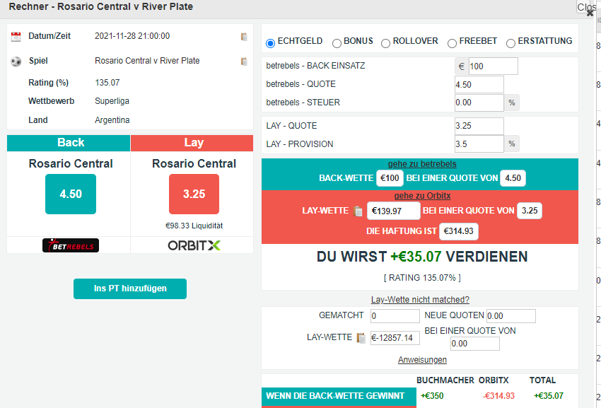Click the 3.25 lay-wette quote box
The width and height of the screenshot is (601, 408).
click(x=530, y=211)
